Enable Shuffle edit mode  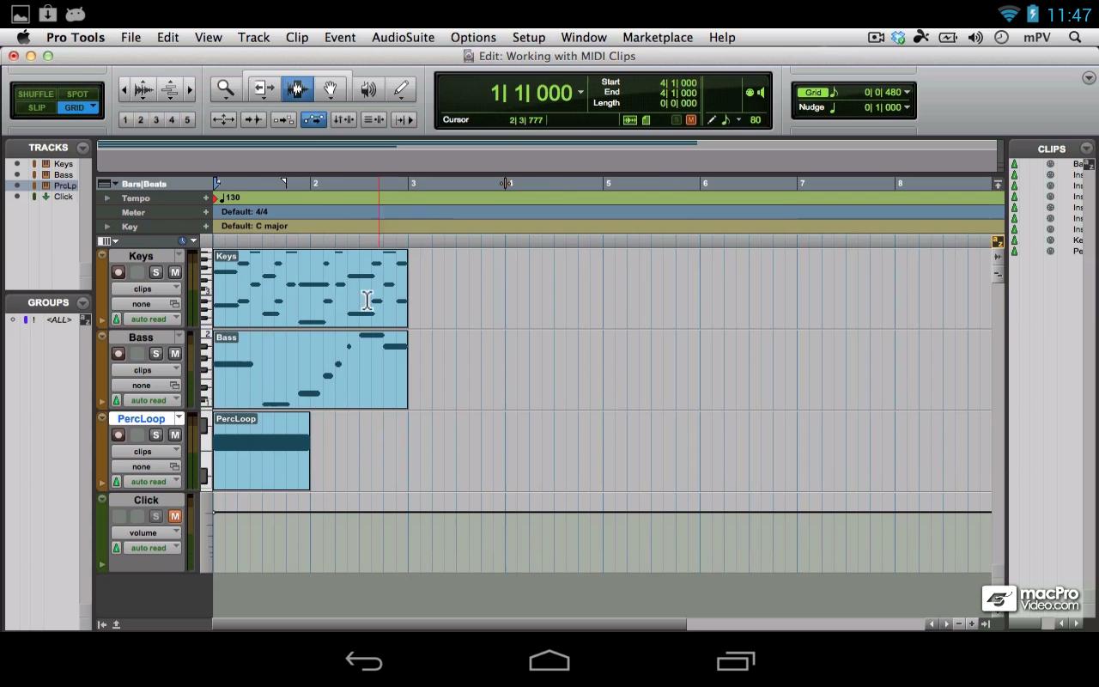pos(36,94)
